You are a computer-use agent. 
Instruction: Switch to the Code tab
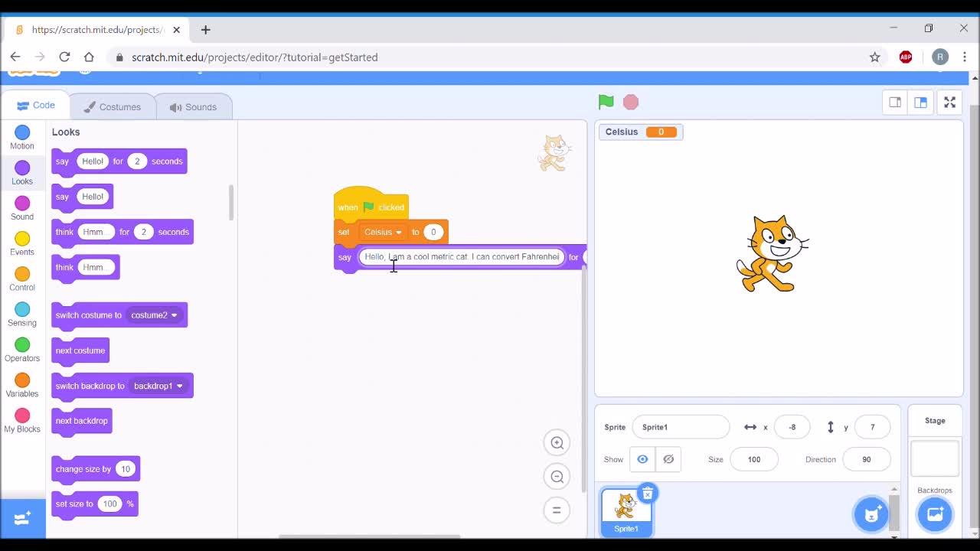36,106
